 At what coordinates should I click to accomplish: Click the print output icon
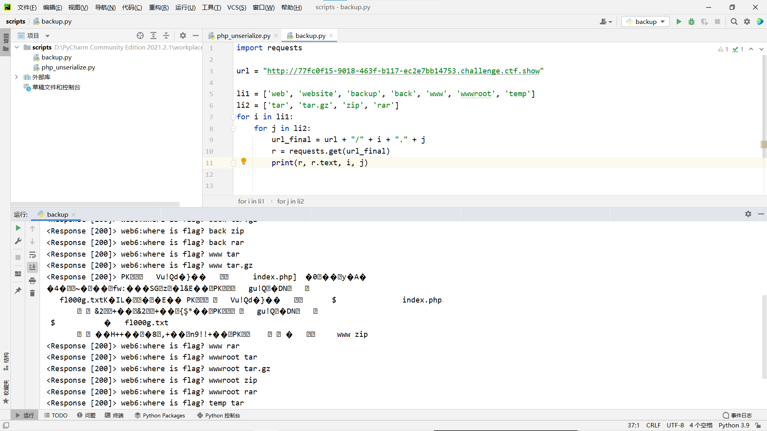pyautogui.click(x=32, y=281)
